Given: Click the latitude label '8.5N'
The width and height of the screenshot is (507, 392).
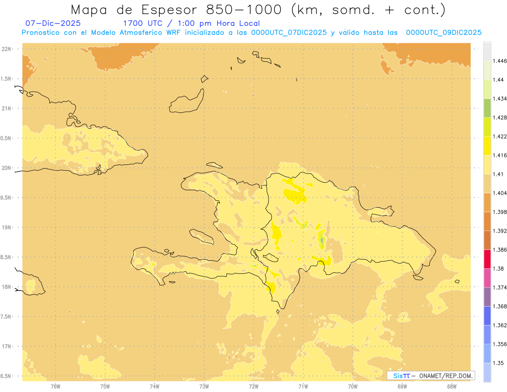Looking at the screenshot, I should point(6,257).
